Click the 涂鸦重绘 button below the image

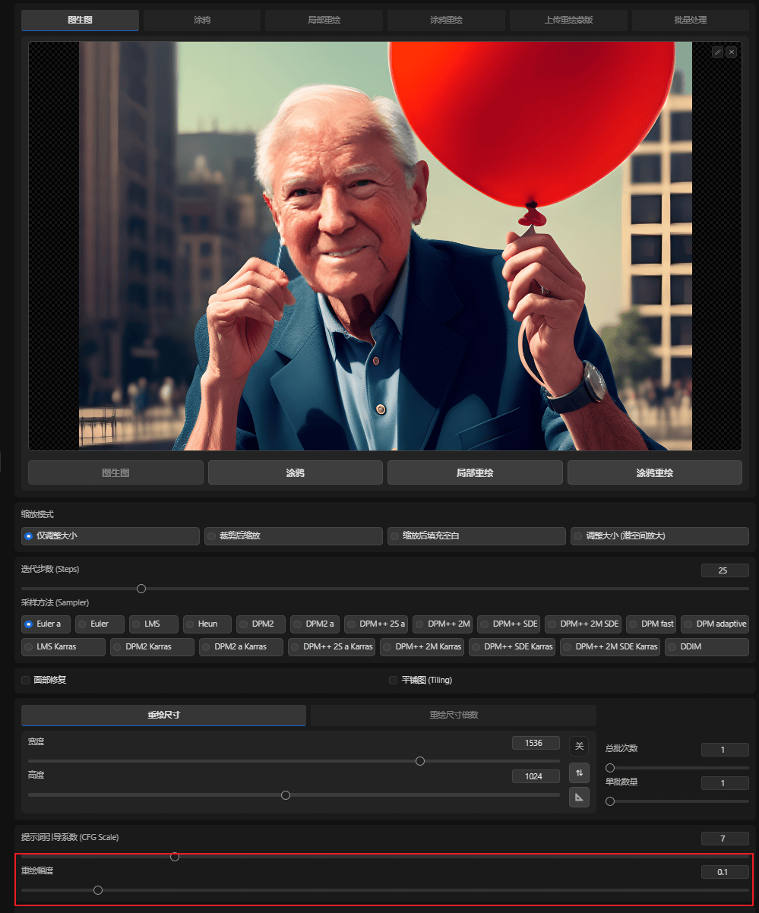(x=654, y=472)
